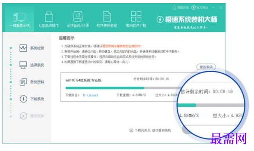Open the 官方网站 link

[x=200, y=7]
